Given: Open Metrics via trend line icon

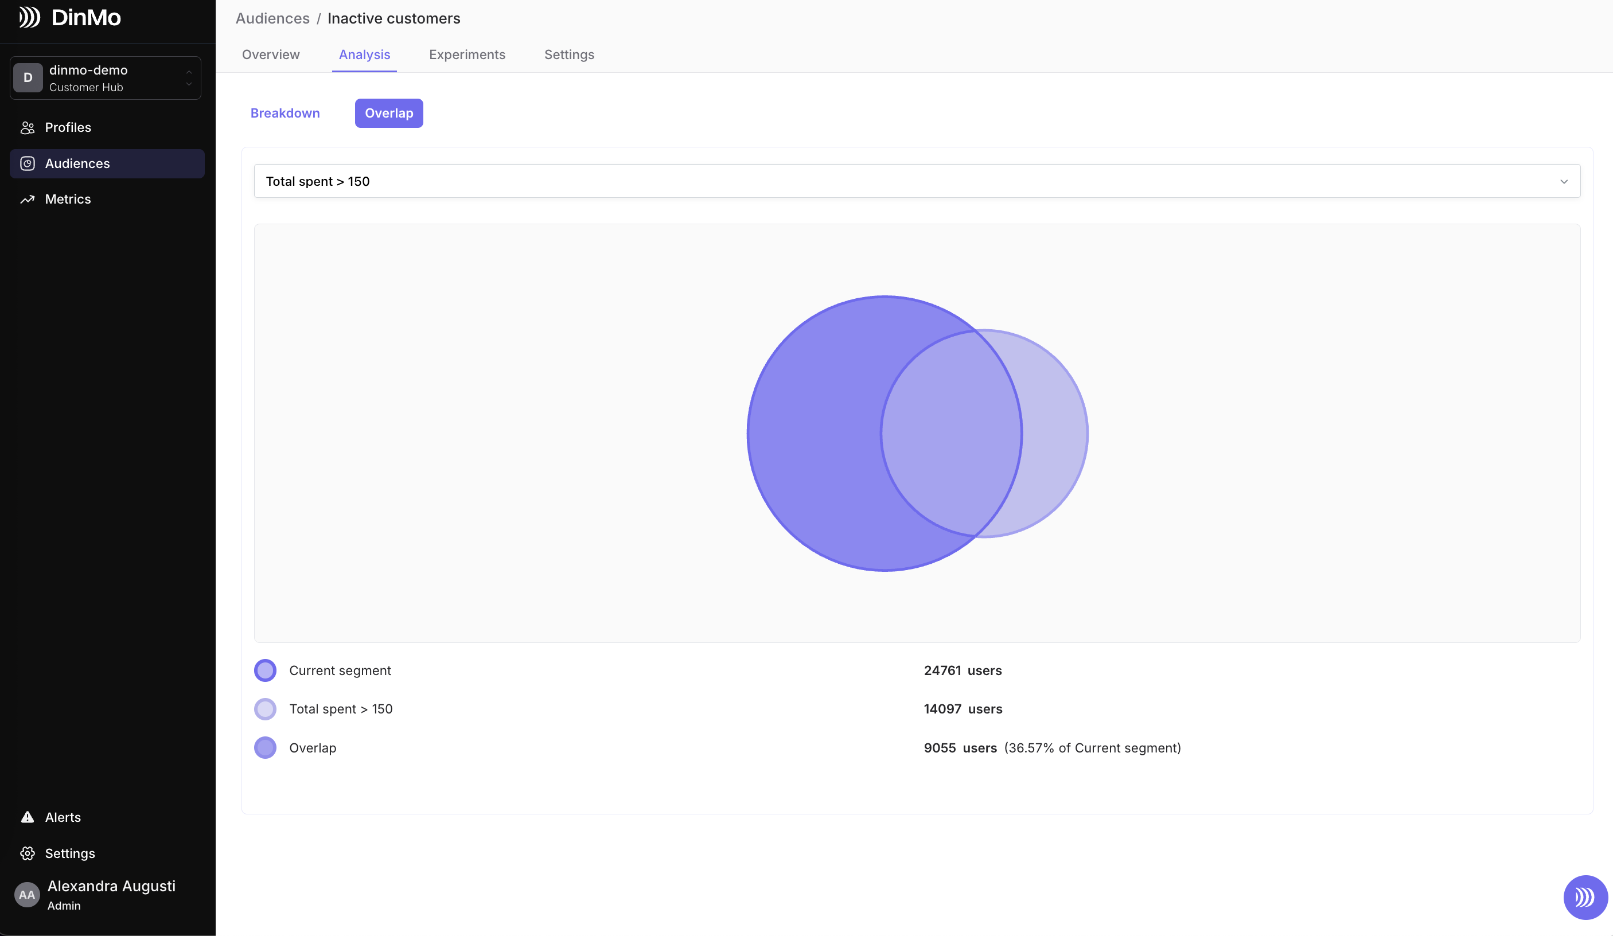Looking at the screenshot, I should (28, 200).
